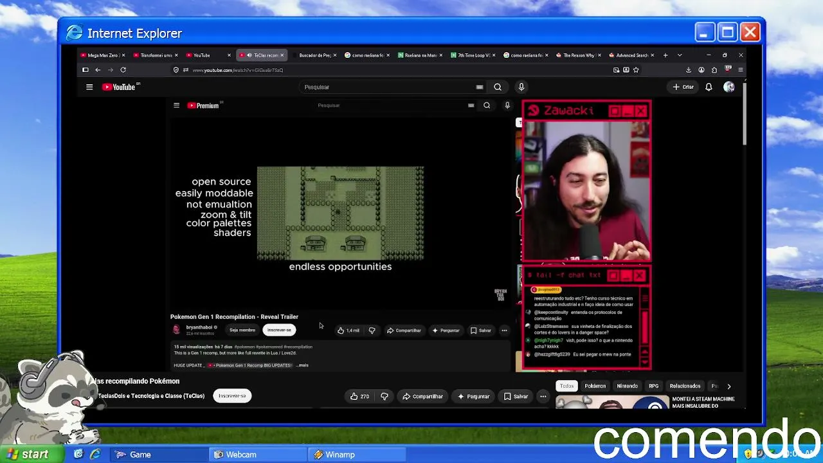Reload the page with the refresh icon
Screen dimensions: 823x463
[123, 70]
